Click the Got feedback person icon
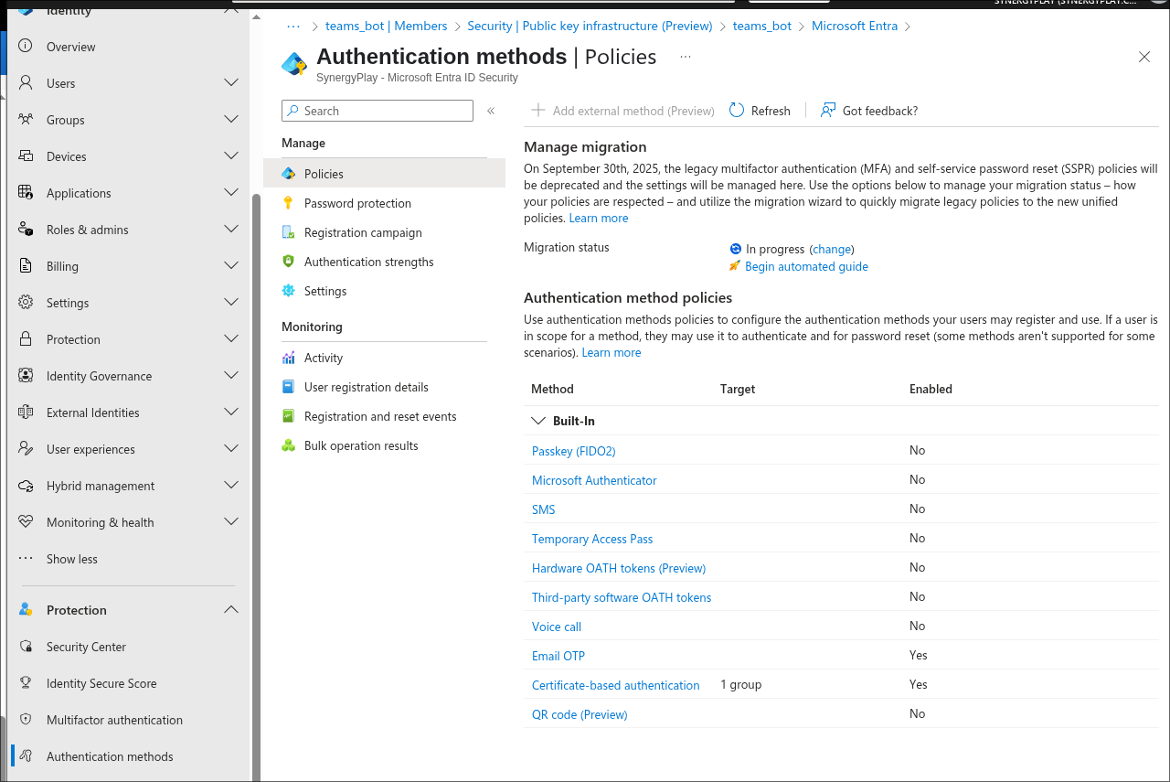The height and width of the screenshot is (782, 1170). tap(828, 111)
